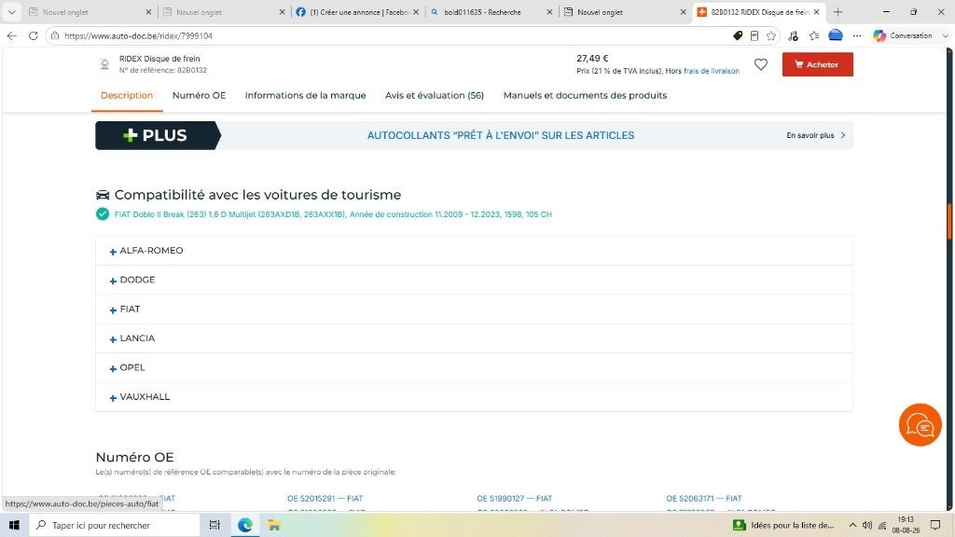Expand the OPEL compatibility list
The image size is (955, 537).
474,367
